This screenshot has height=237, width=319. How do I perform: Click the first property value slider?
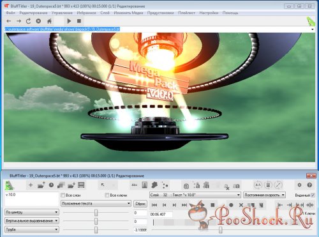(x=96, y=213)
